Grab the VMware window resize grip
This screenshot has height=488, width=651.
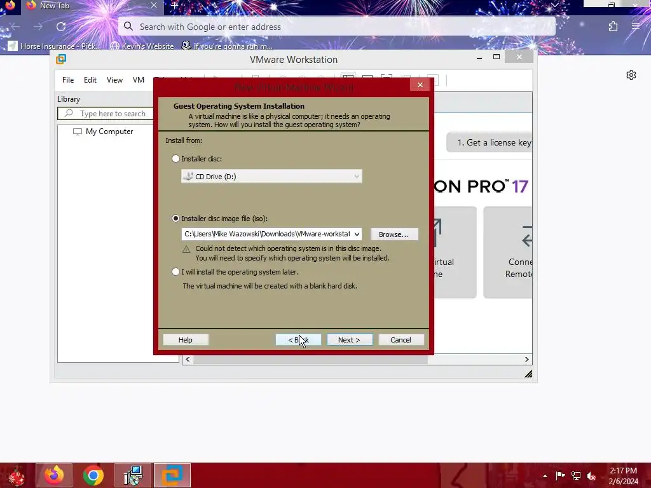(528, 374)
